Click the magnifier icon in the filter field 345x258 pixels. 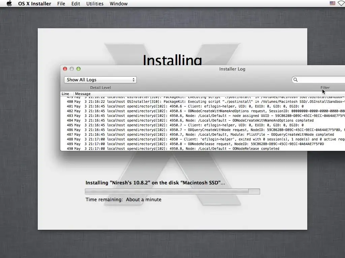[295, 80]
